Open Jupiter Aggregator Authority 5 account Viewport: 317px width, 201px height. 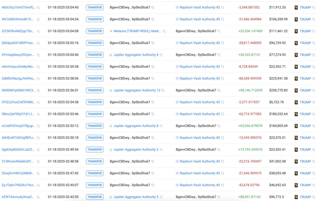(136, 197)
